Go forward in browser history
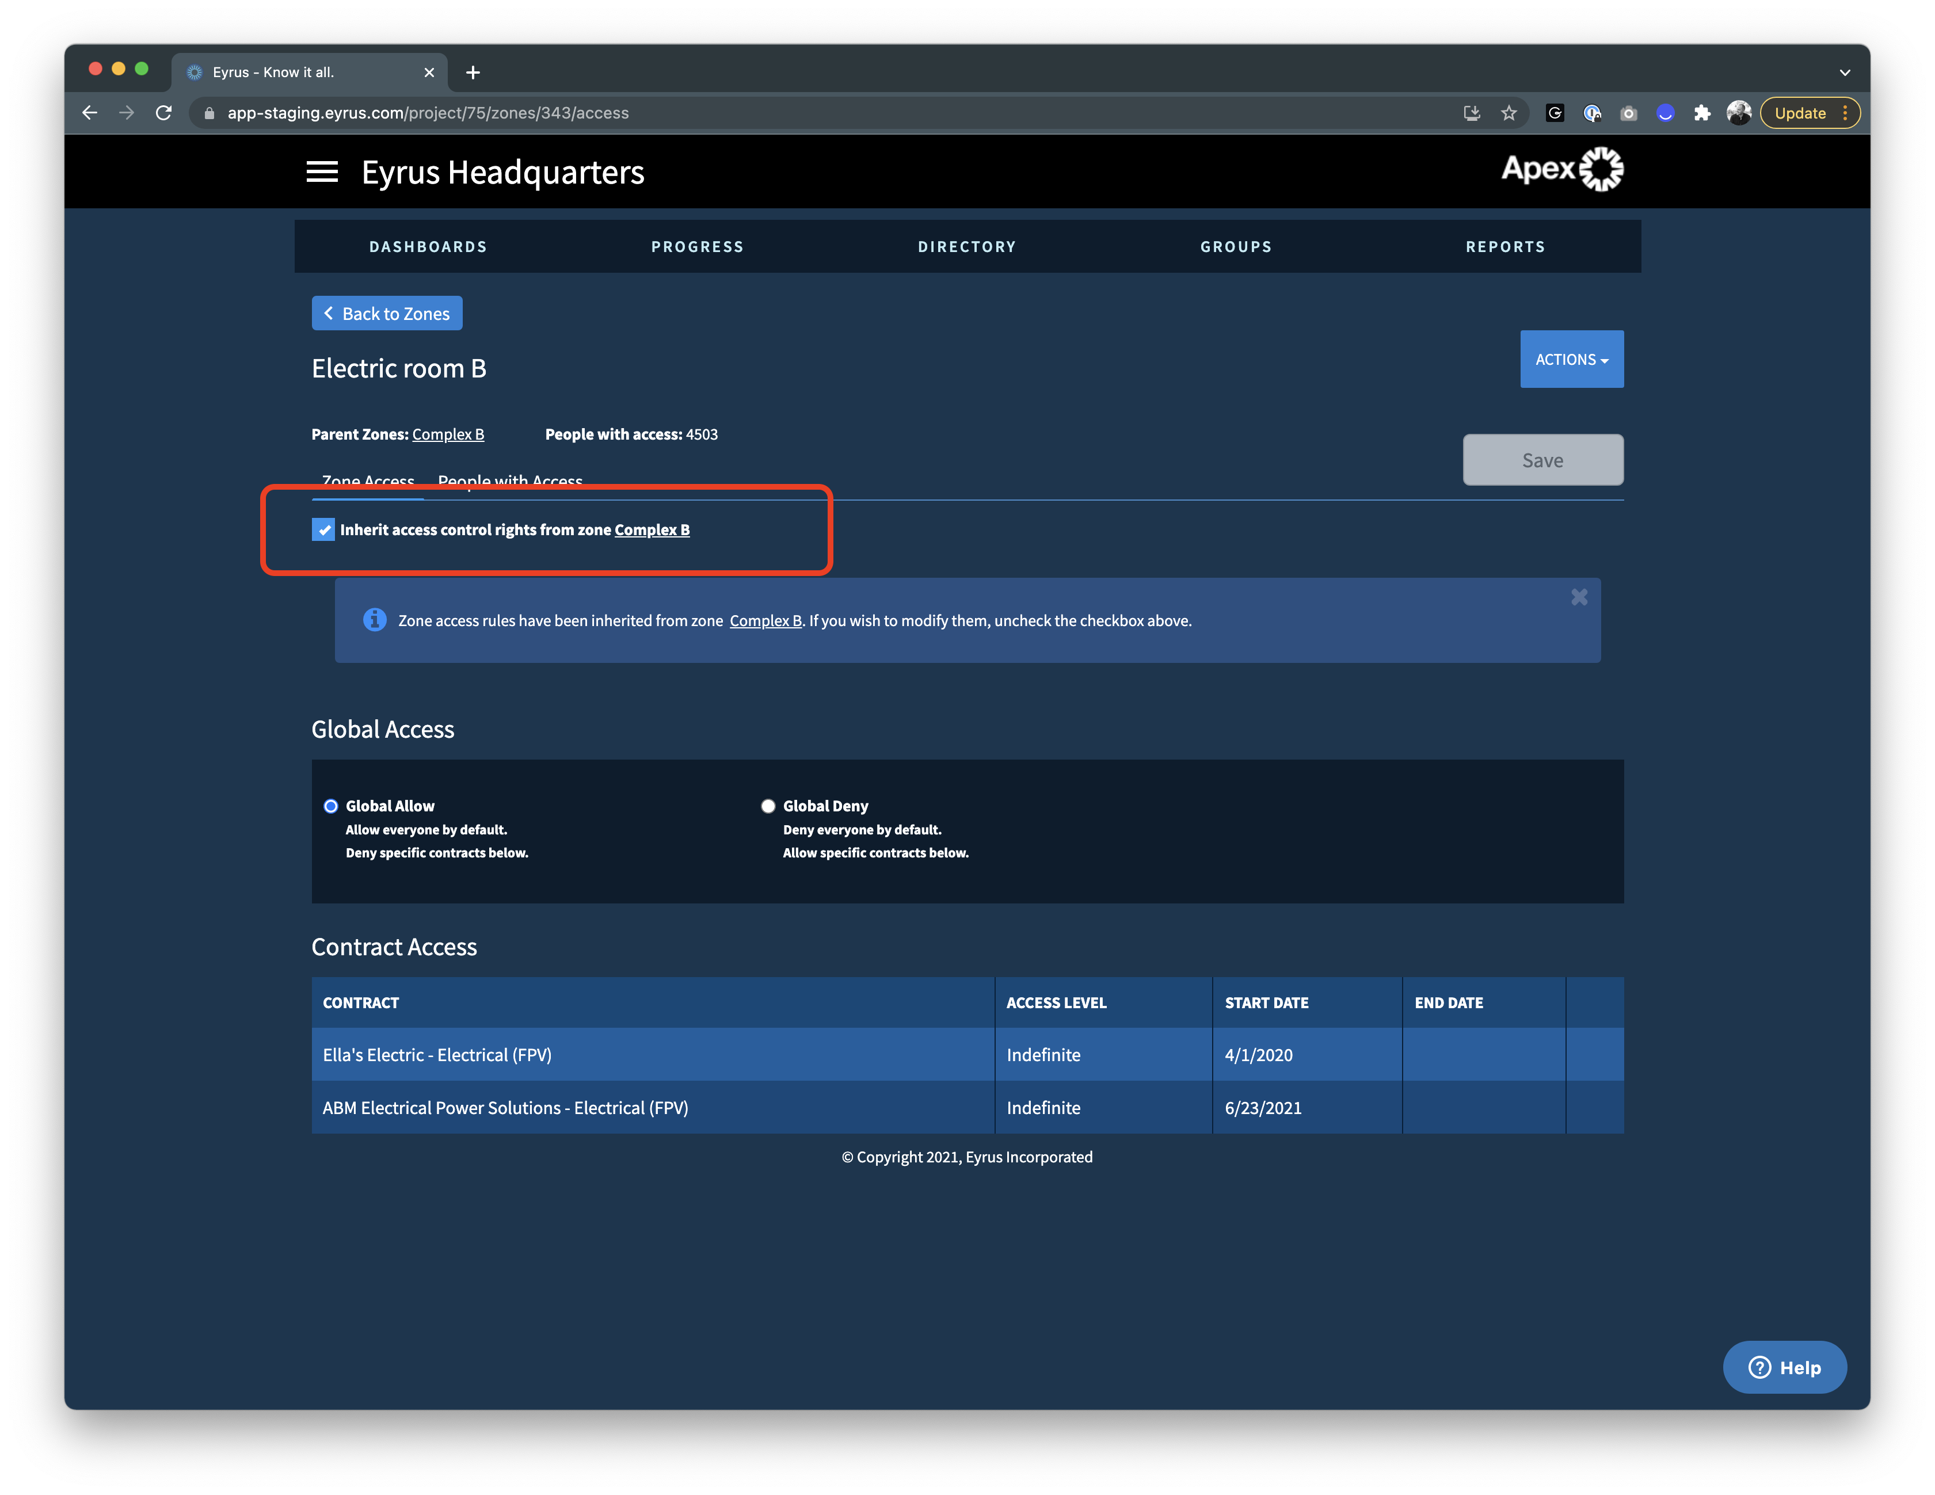The image size is (1935, 1495). pyautogui.click(x=127, y=112)
